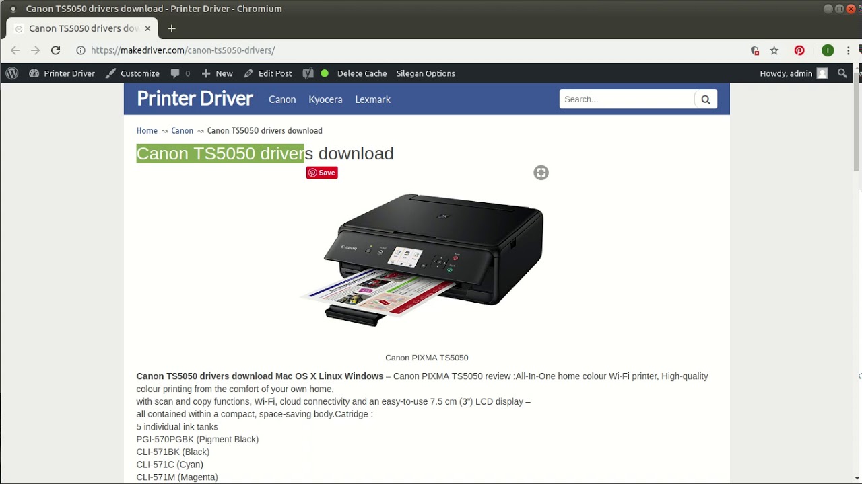Open Silegan Options in admin bar
Viewport: 862px width, 484px height.
[426, 73]
